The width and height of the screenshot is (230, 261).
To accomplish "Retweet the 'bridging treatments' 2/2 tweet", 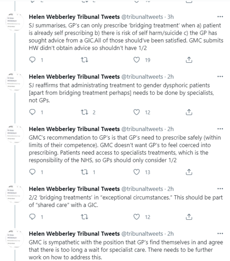I will pos(85,217).
